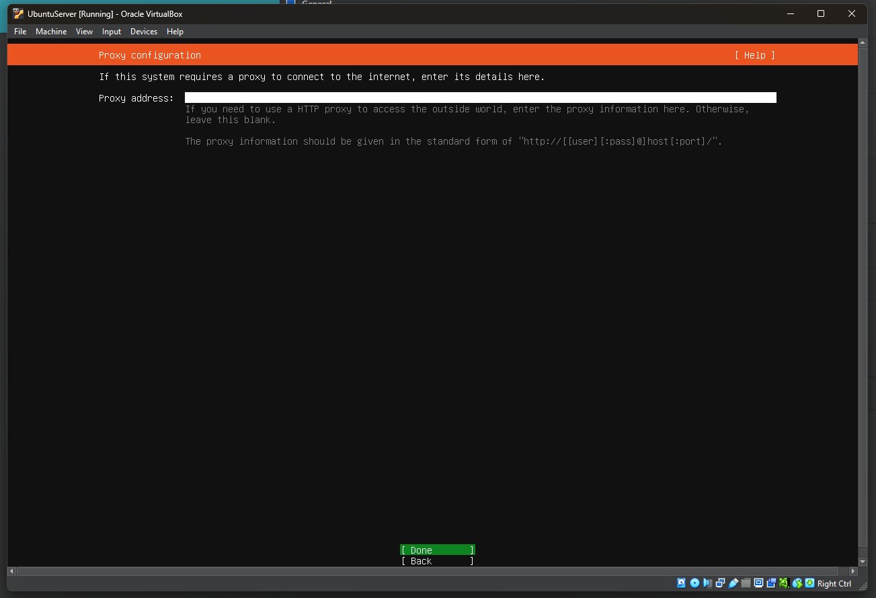
Task: Click the shared folders status icon
Action: coord(745,583)
